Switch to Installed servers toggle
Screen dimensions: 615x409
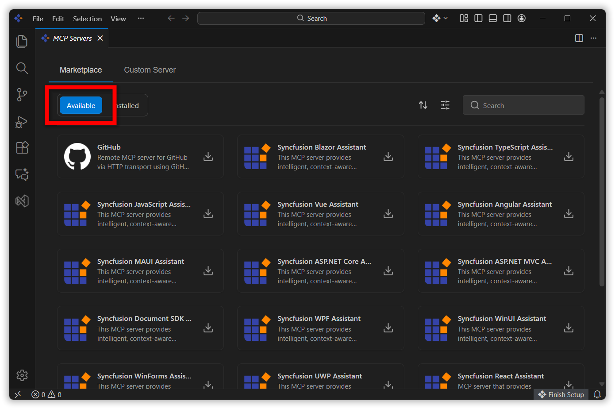pos(127,105)
